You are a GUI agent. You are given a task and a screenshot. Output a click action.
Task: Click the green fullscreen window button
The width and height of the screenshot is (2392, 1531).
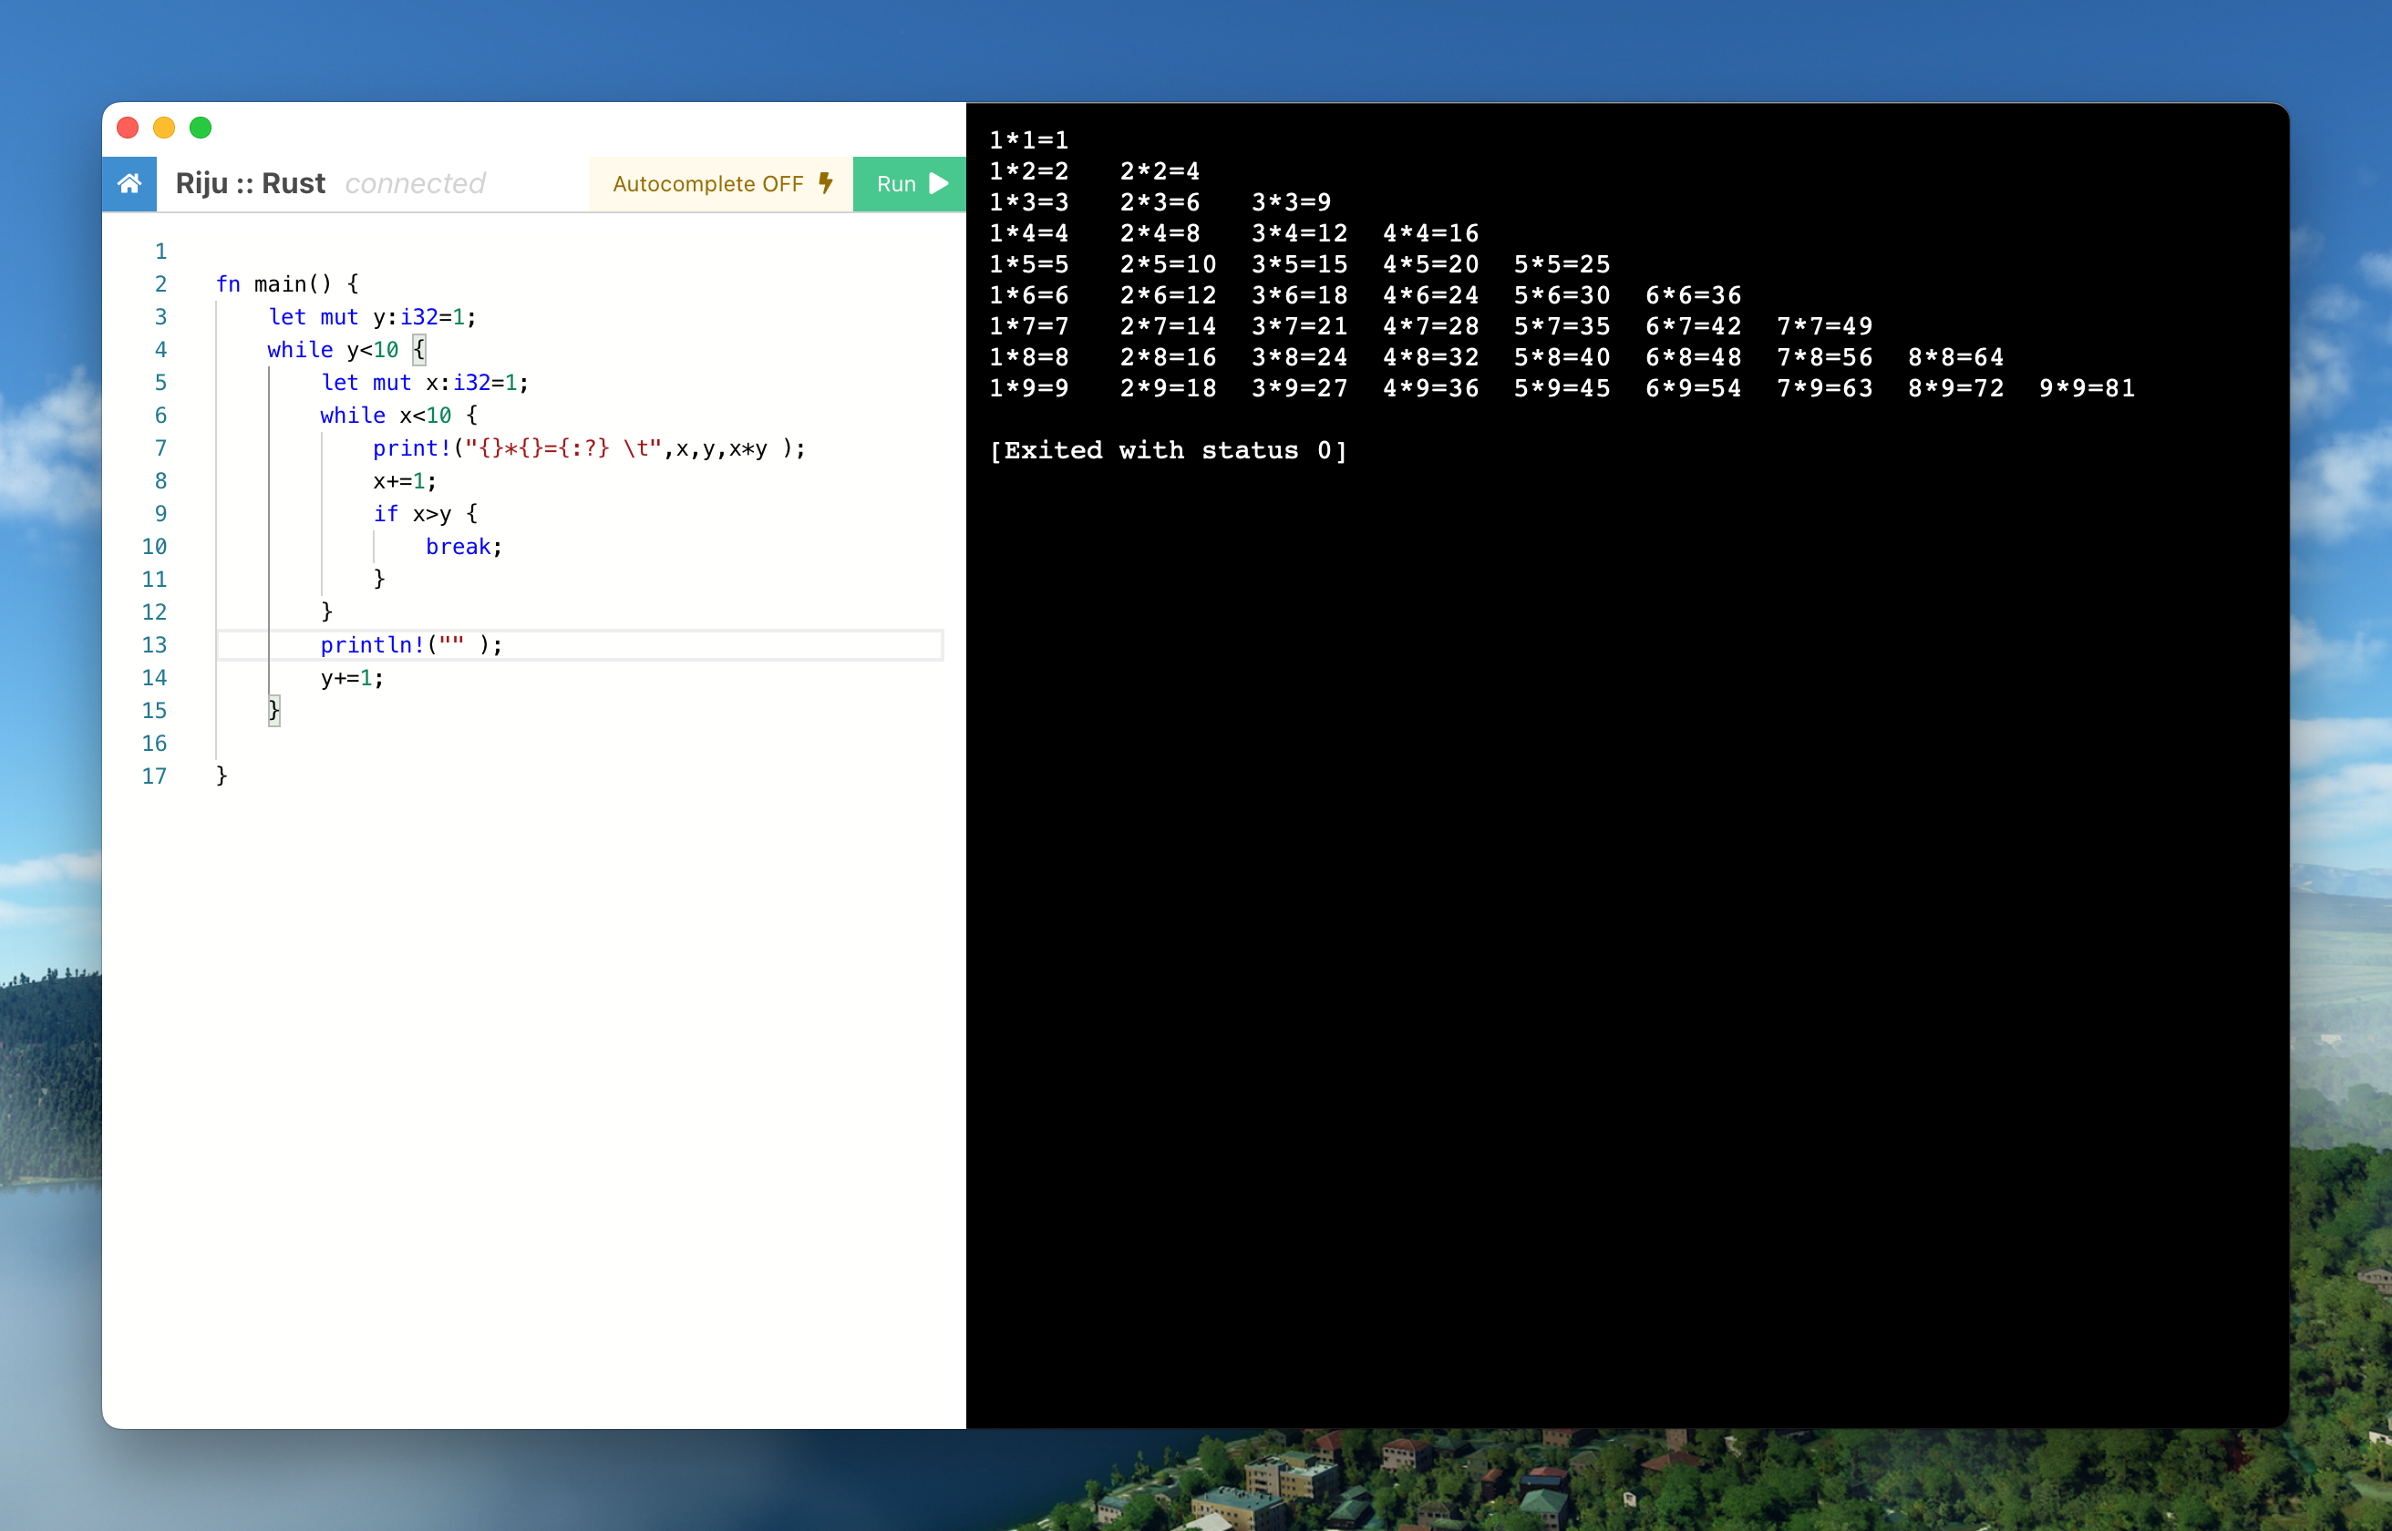click(201, 128)
